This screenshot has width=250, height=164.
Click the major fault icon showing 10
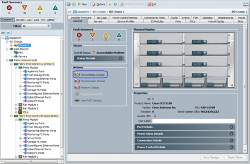click(24, 8)
